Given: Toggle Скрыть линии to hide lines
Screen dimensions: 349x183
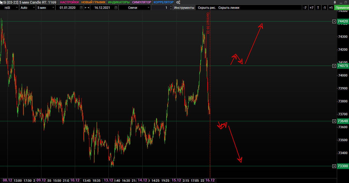Looking at the screenshot, I should pyautogui.click(x=229, y=8).
